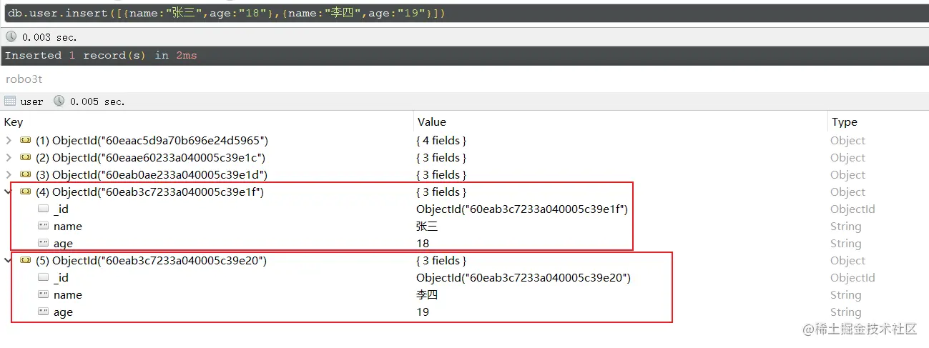Click the ObjectId type cell of document (4) _id
The width and height of the screenshot is (929, 348).
(x=852, y=209)
